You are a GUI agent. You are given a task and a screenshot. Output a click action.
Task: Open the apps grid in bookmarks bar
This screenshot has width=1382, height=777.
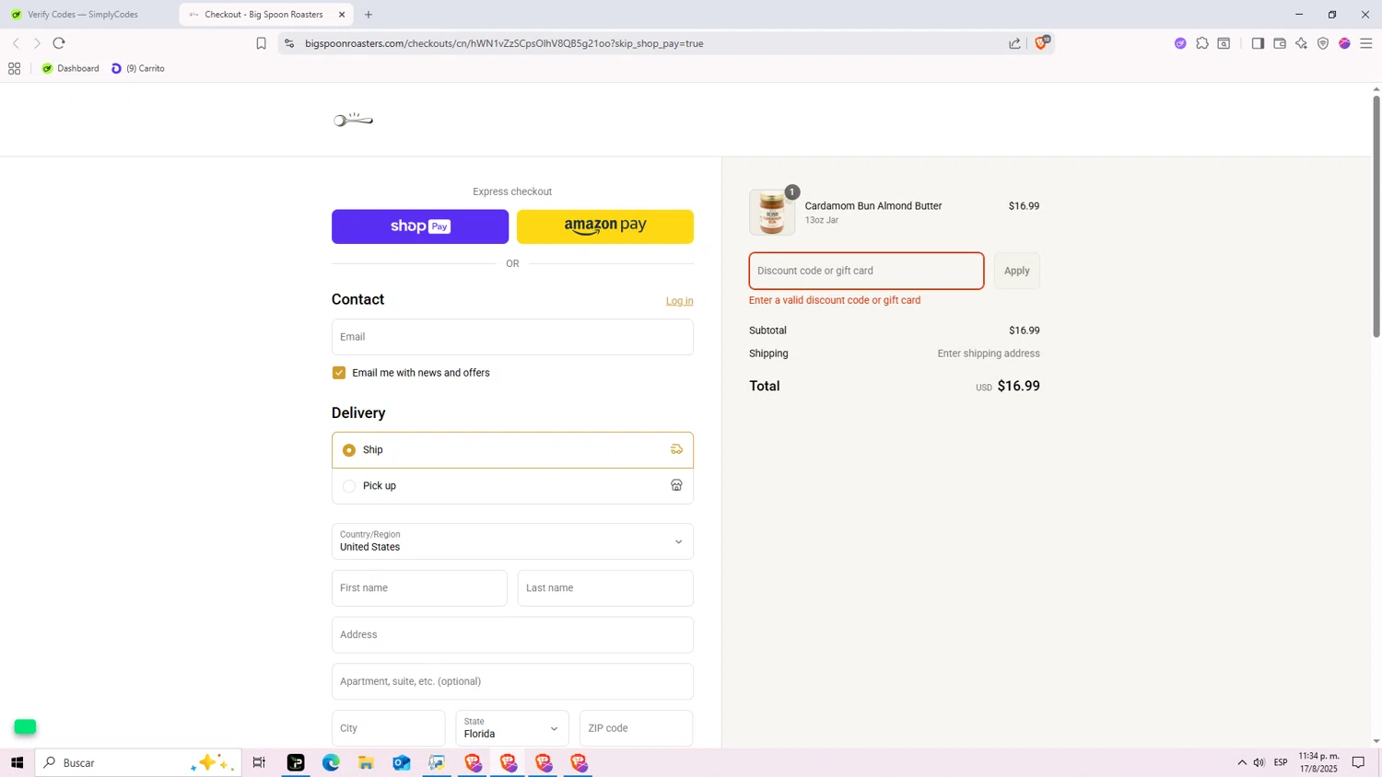pos(14,68)
